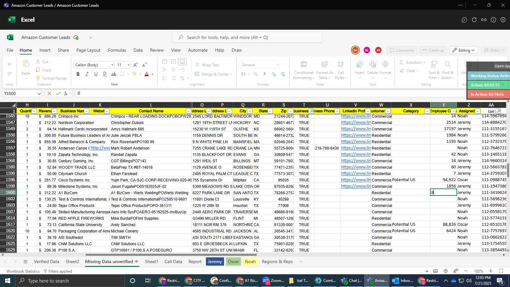Open the Category column filter dropdown
This screenshot has width=510, height=287.
(427, 111)
